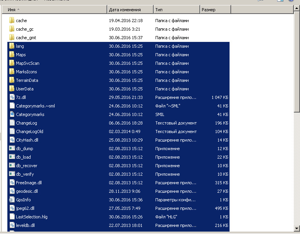Viewport: 300px width, 237px height.
Task: Click the scroll down arrow of the file list
Action: [297, 228]
